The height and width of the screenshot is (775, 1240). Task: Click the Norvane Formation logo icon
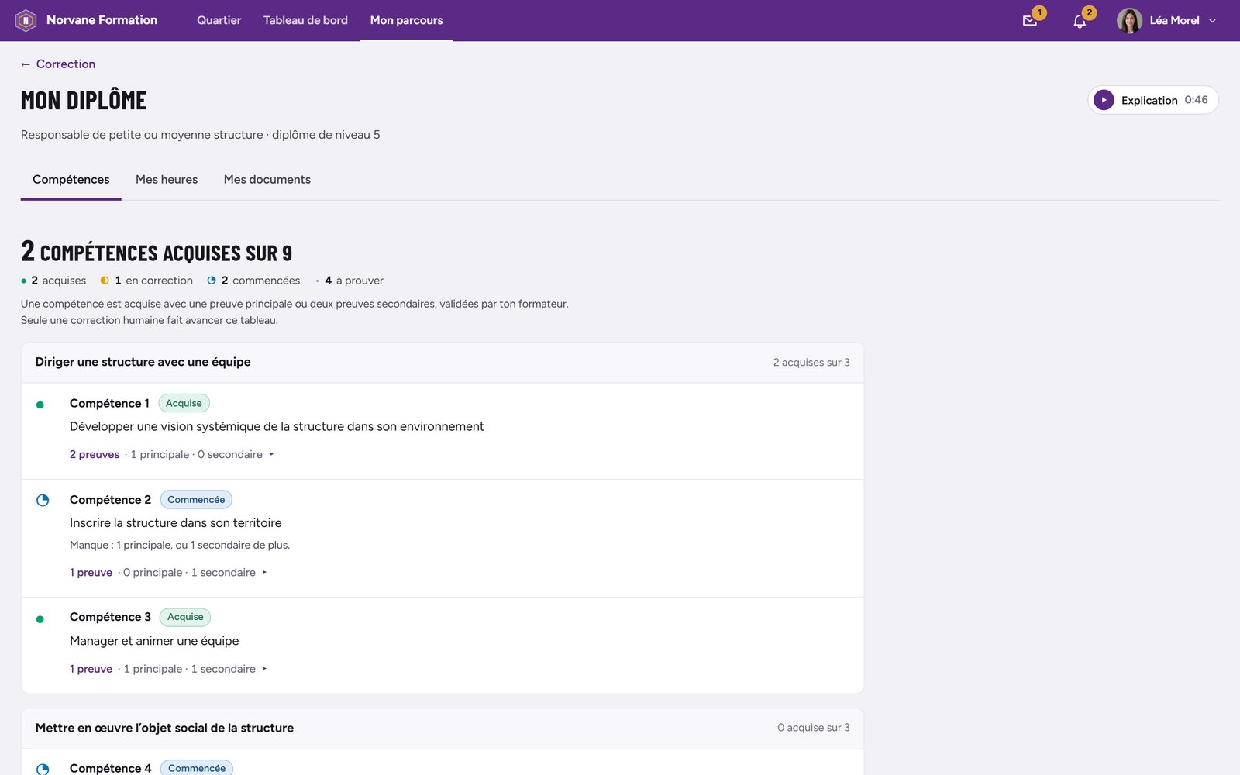click(x=26, y=20)
